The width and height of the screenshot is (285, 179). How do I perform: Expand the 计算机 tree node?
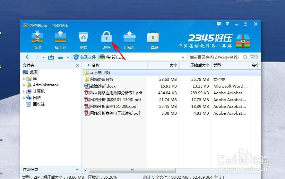pyautogui.click(x=24, y=91)
